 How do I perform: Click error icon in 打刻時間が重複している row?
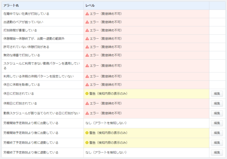87,30
